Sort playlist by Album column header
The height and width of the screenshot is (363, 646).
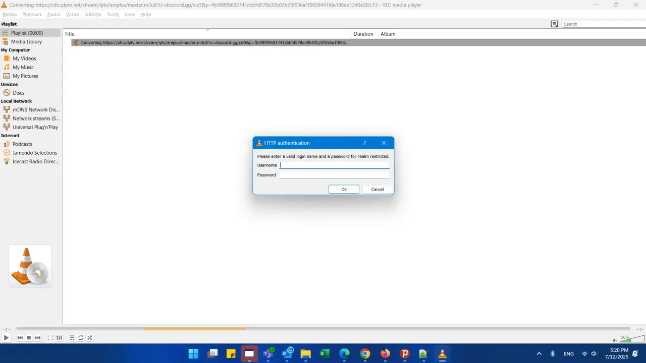388,34
